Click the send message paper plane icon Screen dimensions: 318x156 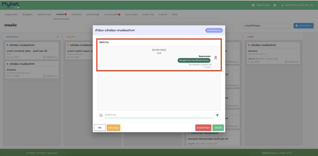[x=217, y=115]
